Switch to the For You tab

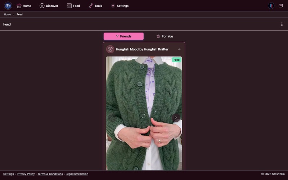pyautogui.click(x=165, y=36)
